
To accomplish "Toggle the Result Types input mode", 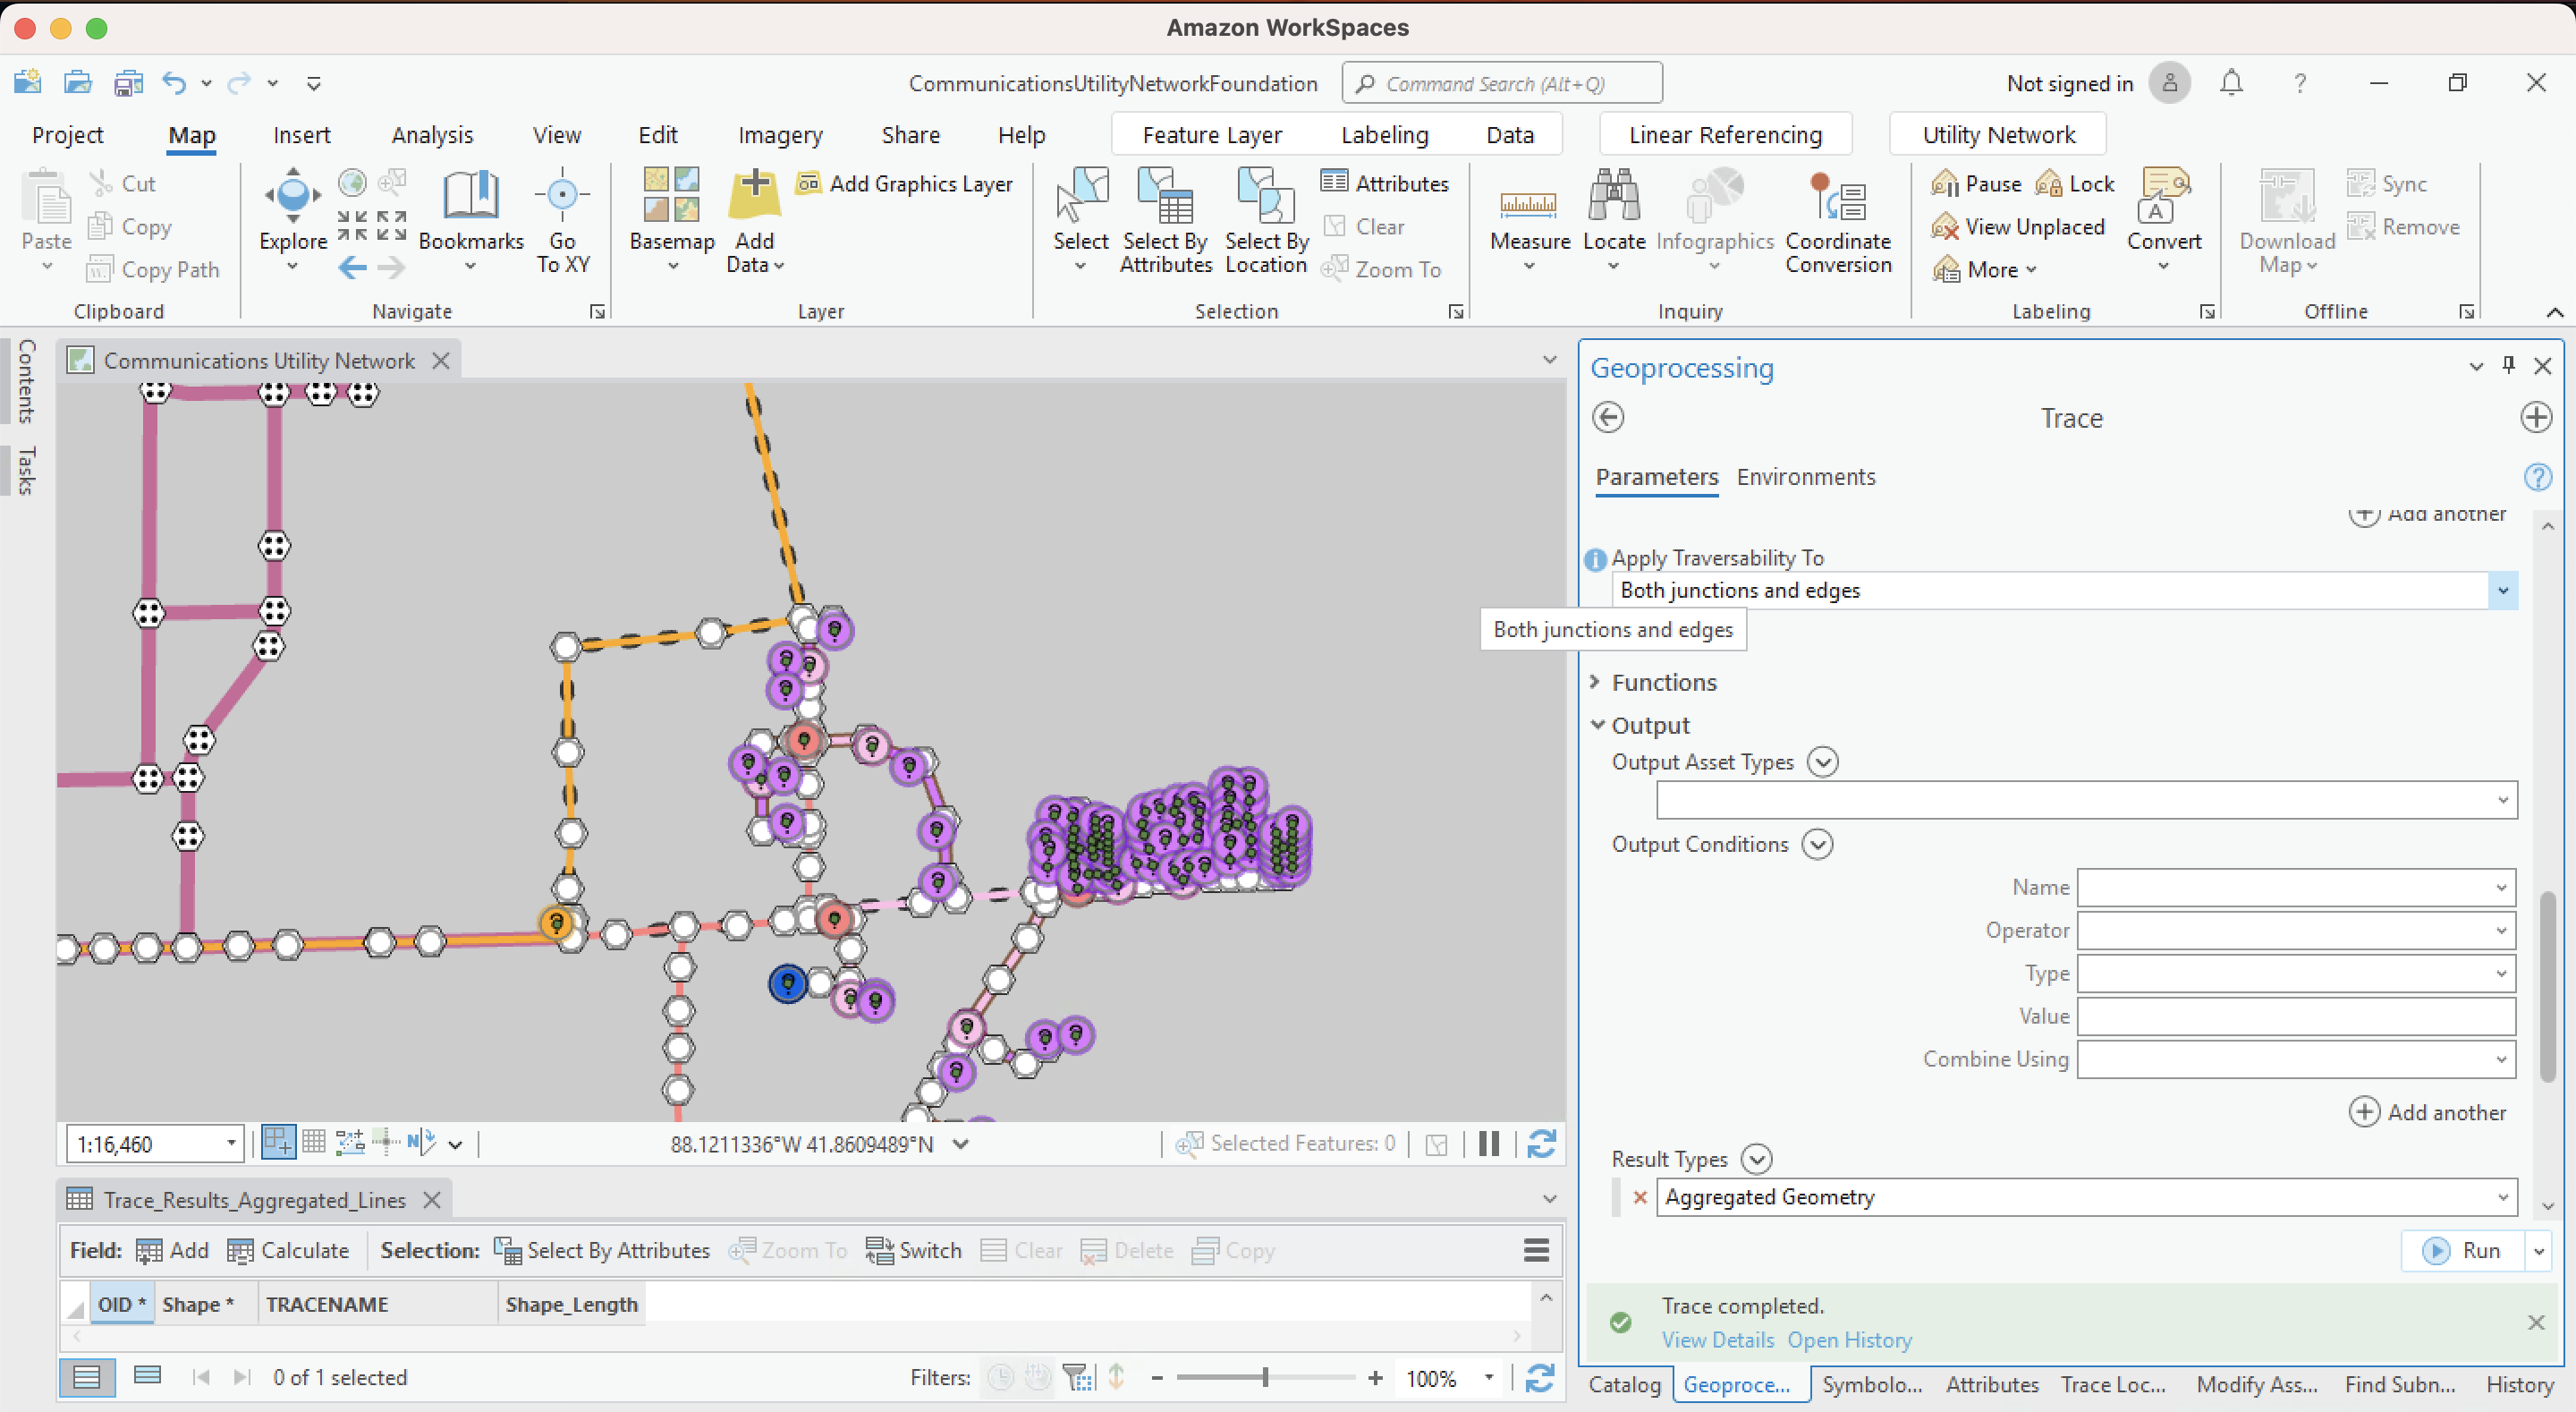I will tap(1756, 1159).
